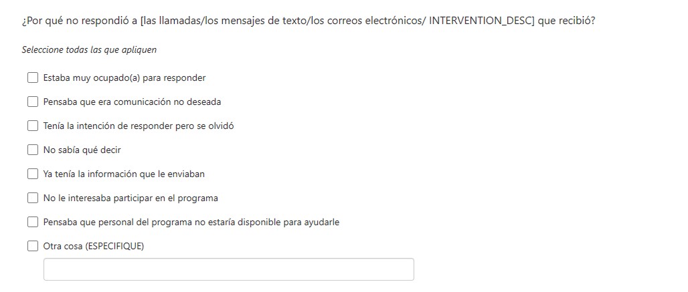Click the 'Seleccione todas las que apliquen' instruction
This screenshot has height=292, width=688.
pyautogui.click(x=89, y=50)
